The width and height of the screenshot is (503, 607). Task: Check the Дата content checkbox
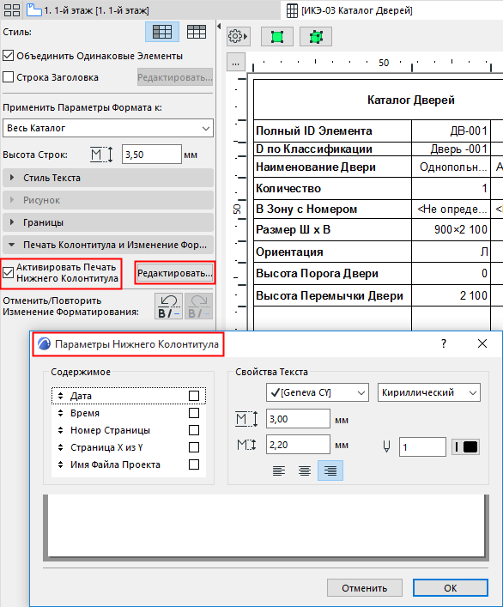click(x=194, y=396)
